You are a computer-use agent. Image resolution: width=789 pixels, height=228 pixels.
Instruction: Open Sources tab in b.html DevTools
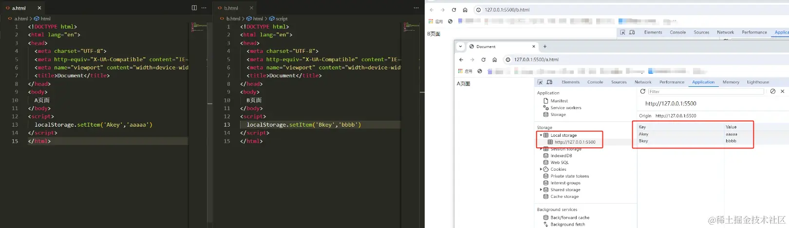coord(701,33)
